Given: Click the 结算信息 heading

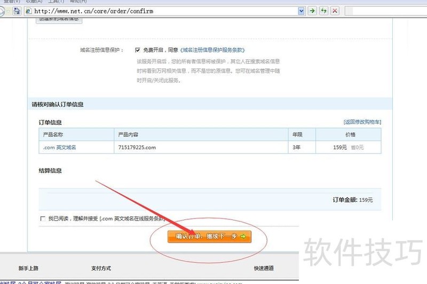Looking at the screenshot, I should pos(50,171).
